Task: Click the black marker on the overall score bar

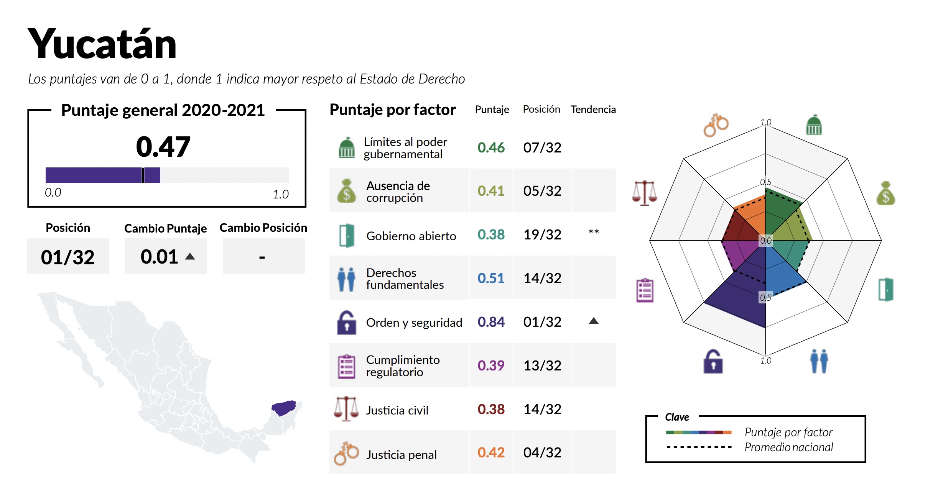Action: pos(143,175)
